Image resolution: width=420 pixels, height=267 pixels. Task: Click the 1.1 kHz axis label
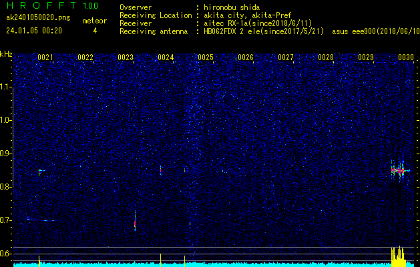tap(6, 86)
